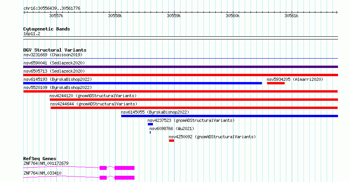This screenshot has width=349, height=182.
Task: Select the red nsv4244644 variant bar
Action: (194, 108)
